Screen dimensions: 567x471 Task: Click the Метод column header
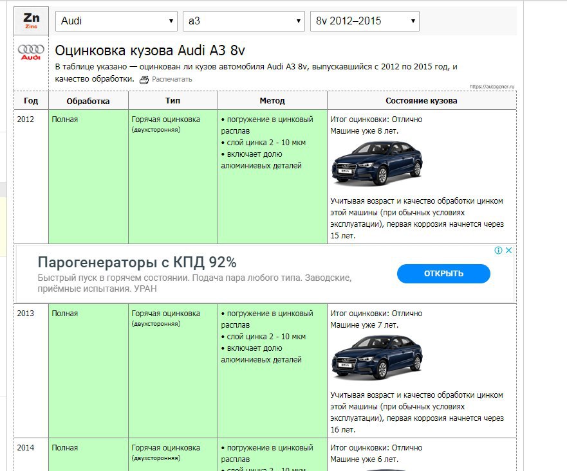272,101
